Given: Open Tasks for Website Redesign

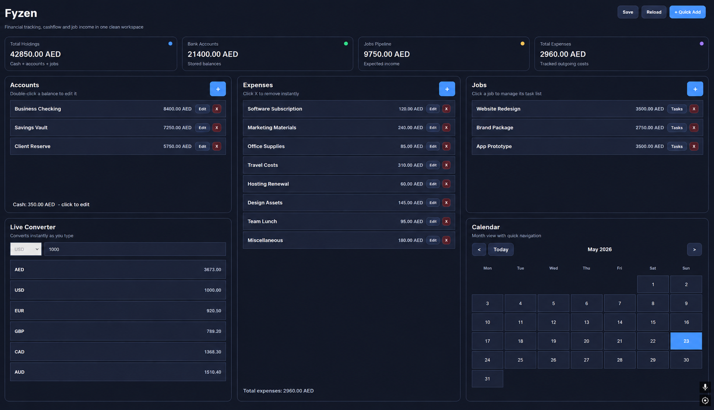Looking at the screenshot, I should (676, 109).
